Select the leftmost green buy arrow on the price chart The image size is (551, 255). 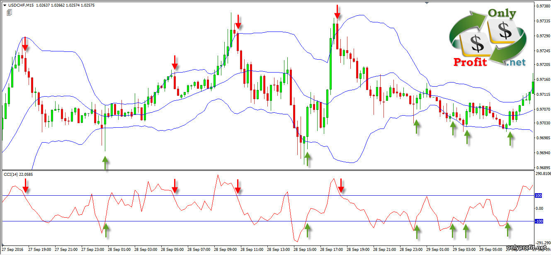point(105,163)
